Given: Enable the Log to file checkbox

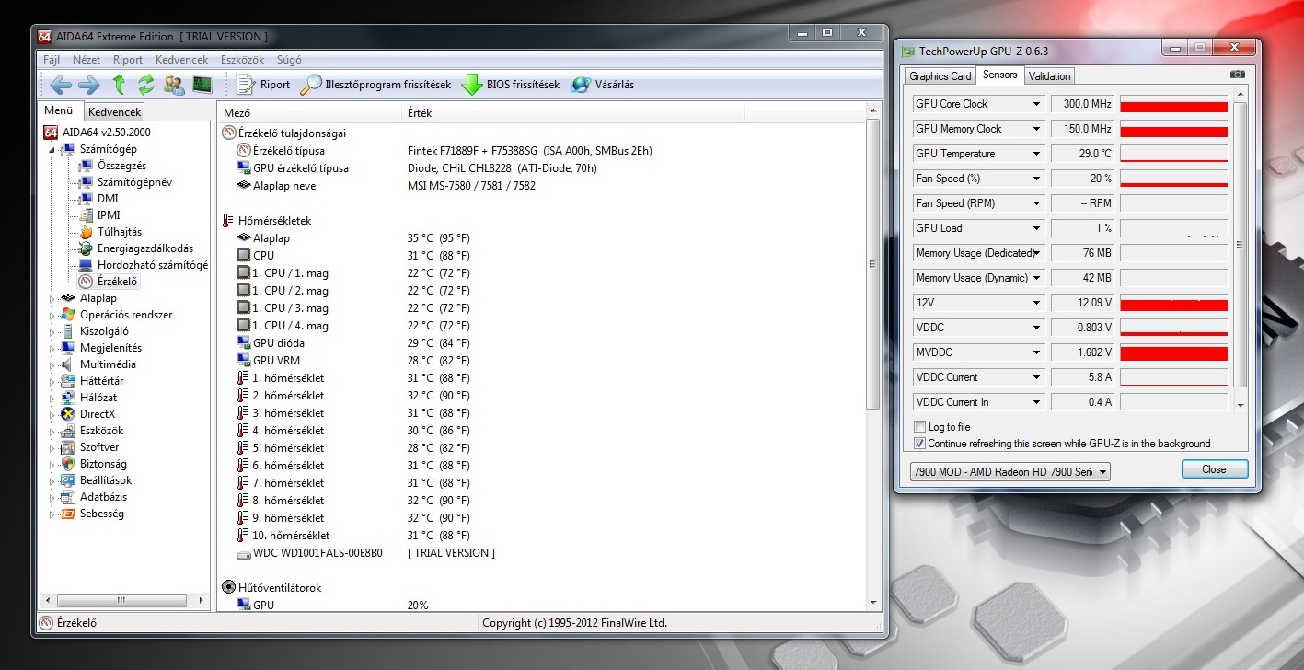Looking at the screenshot, I should click(x=919, y=427).
